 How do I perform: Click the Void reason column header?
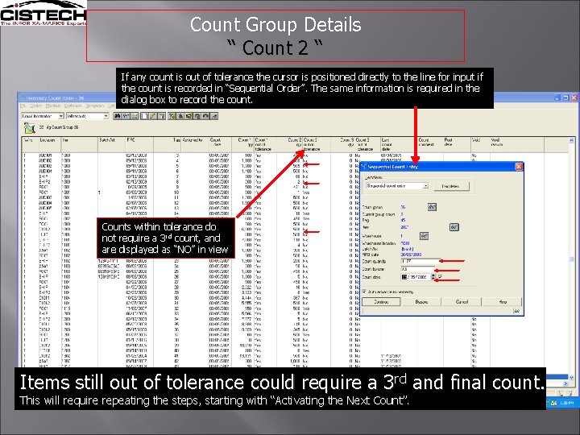[x=516, y=144]
